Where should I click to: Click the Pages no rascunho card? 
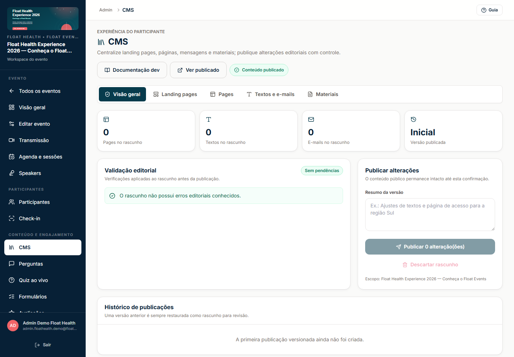tap(146, 131)
